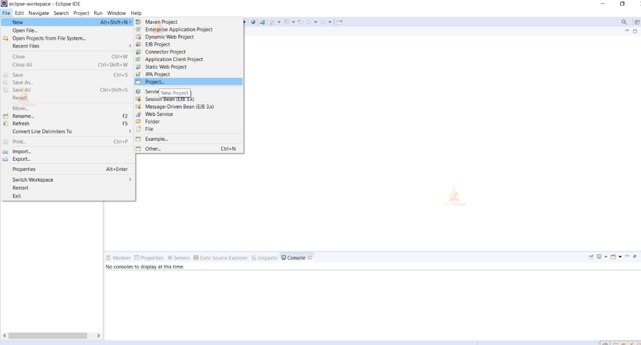Viewport: 641px width, 345px height.
Task: Select Session Bean (EJB 3.x)
Action: 188,99
